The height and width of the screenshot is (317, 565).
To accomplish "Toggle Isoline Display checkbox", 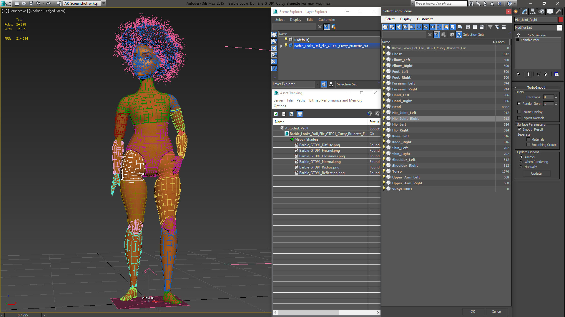I will tap(519, 112).
